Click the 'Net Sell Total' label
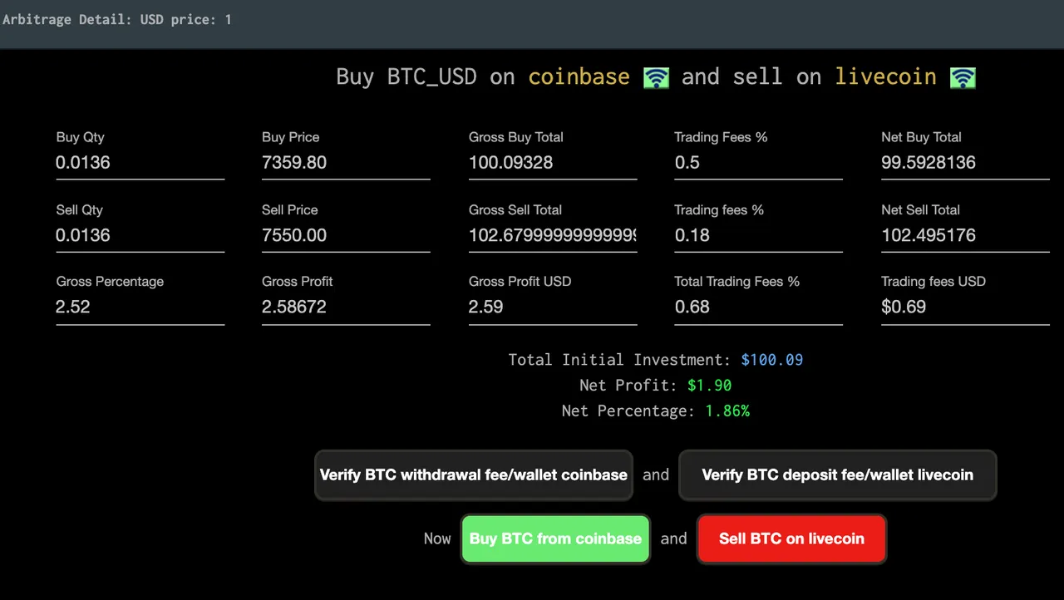The height and width of the screenshot is (600, 1064). tap(921, 210)
